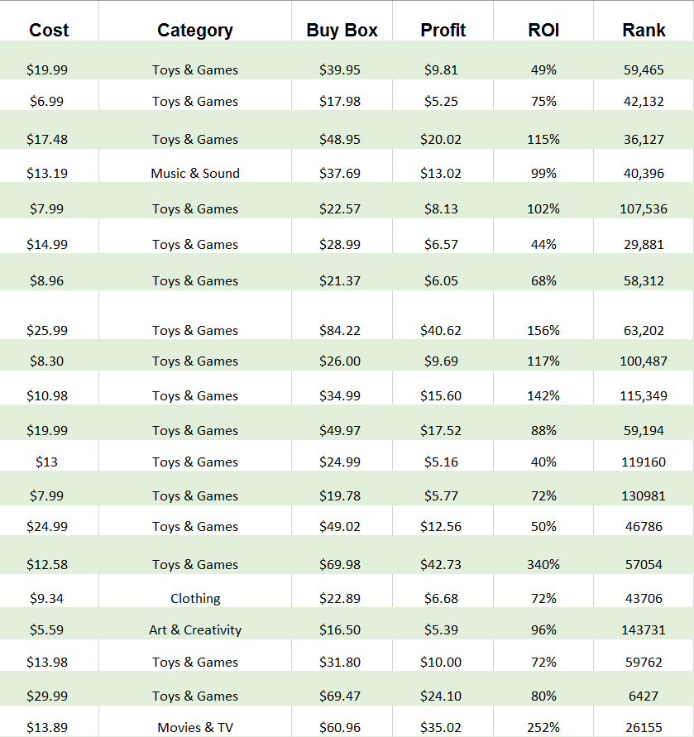
Task: Select the Category column header
Action: point(195,31)
